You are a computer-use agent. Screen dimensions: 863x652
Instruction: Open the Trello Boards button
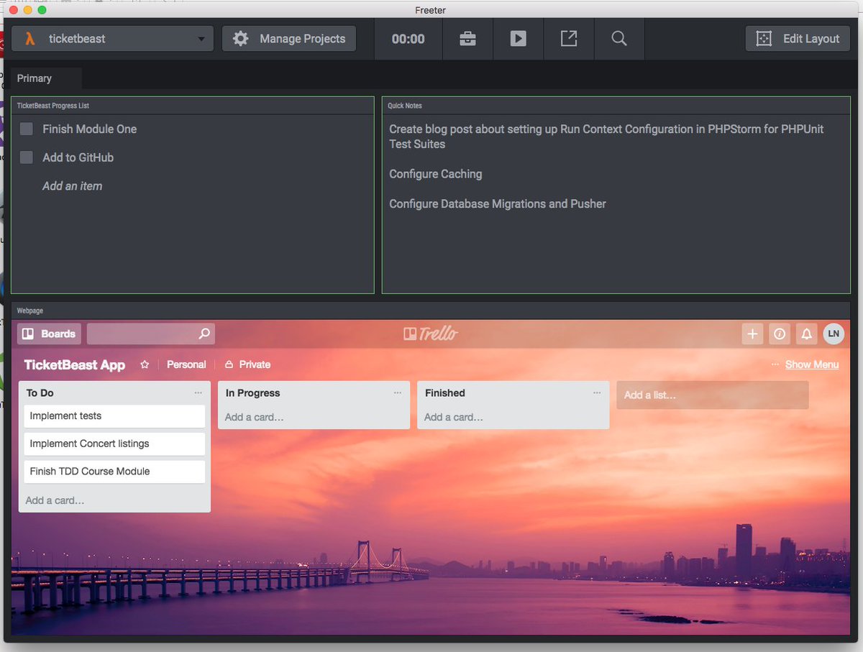click(49, 334)
